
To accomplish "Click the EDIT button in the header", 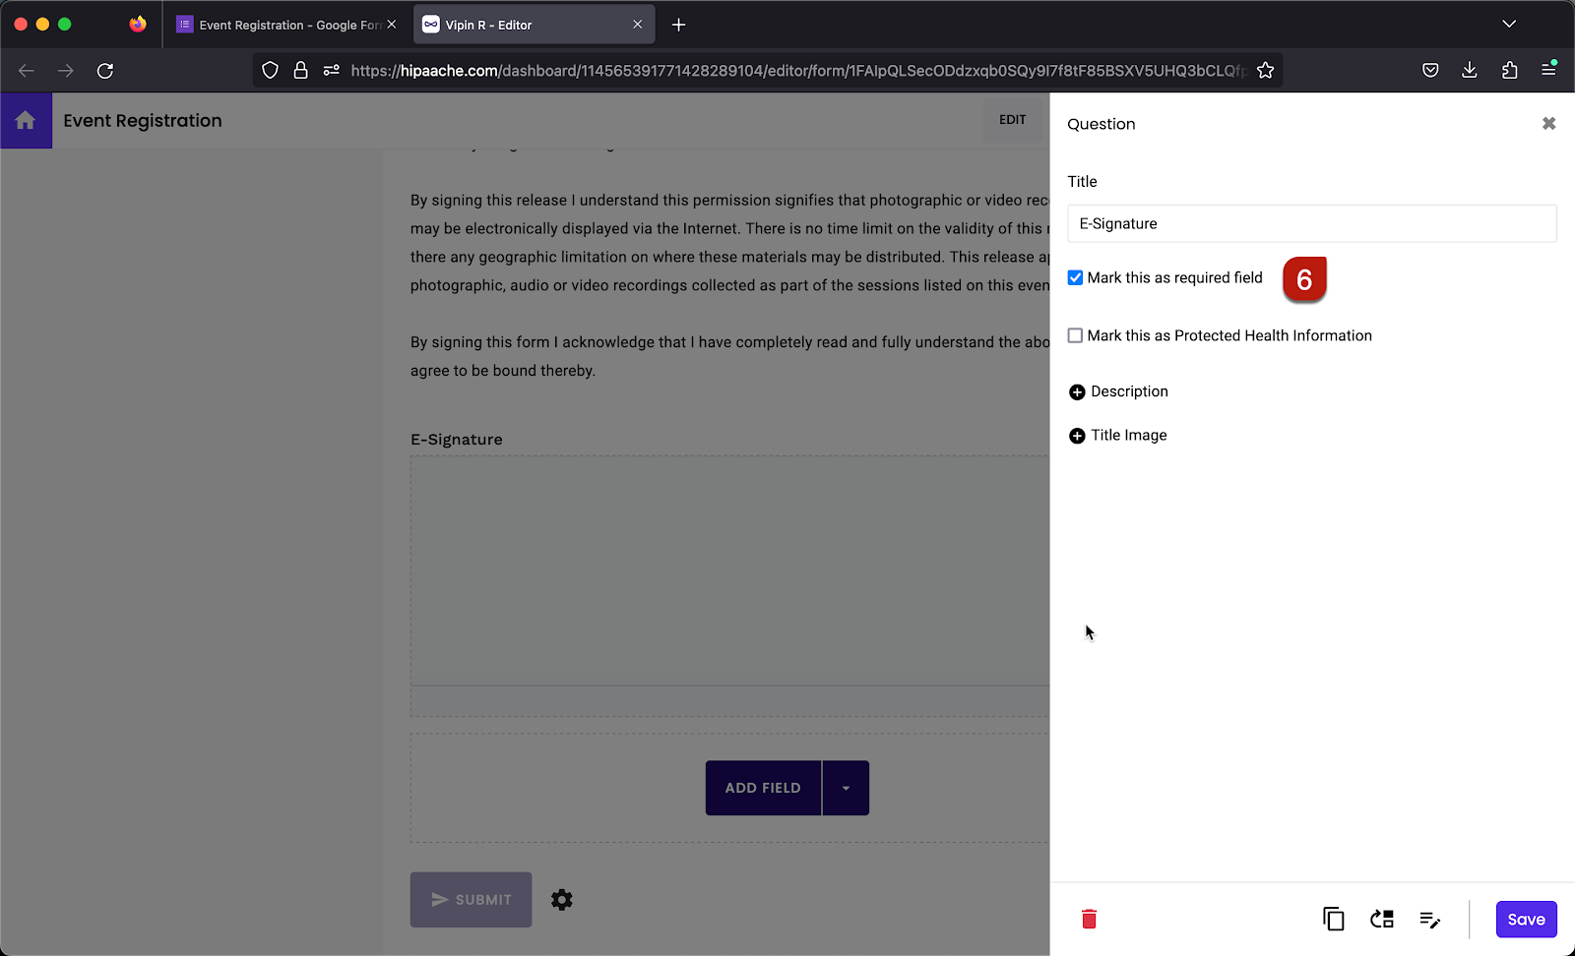I will (1012, 120).
